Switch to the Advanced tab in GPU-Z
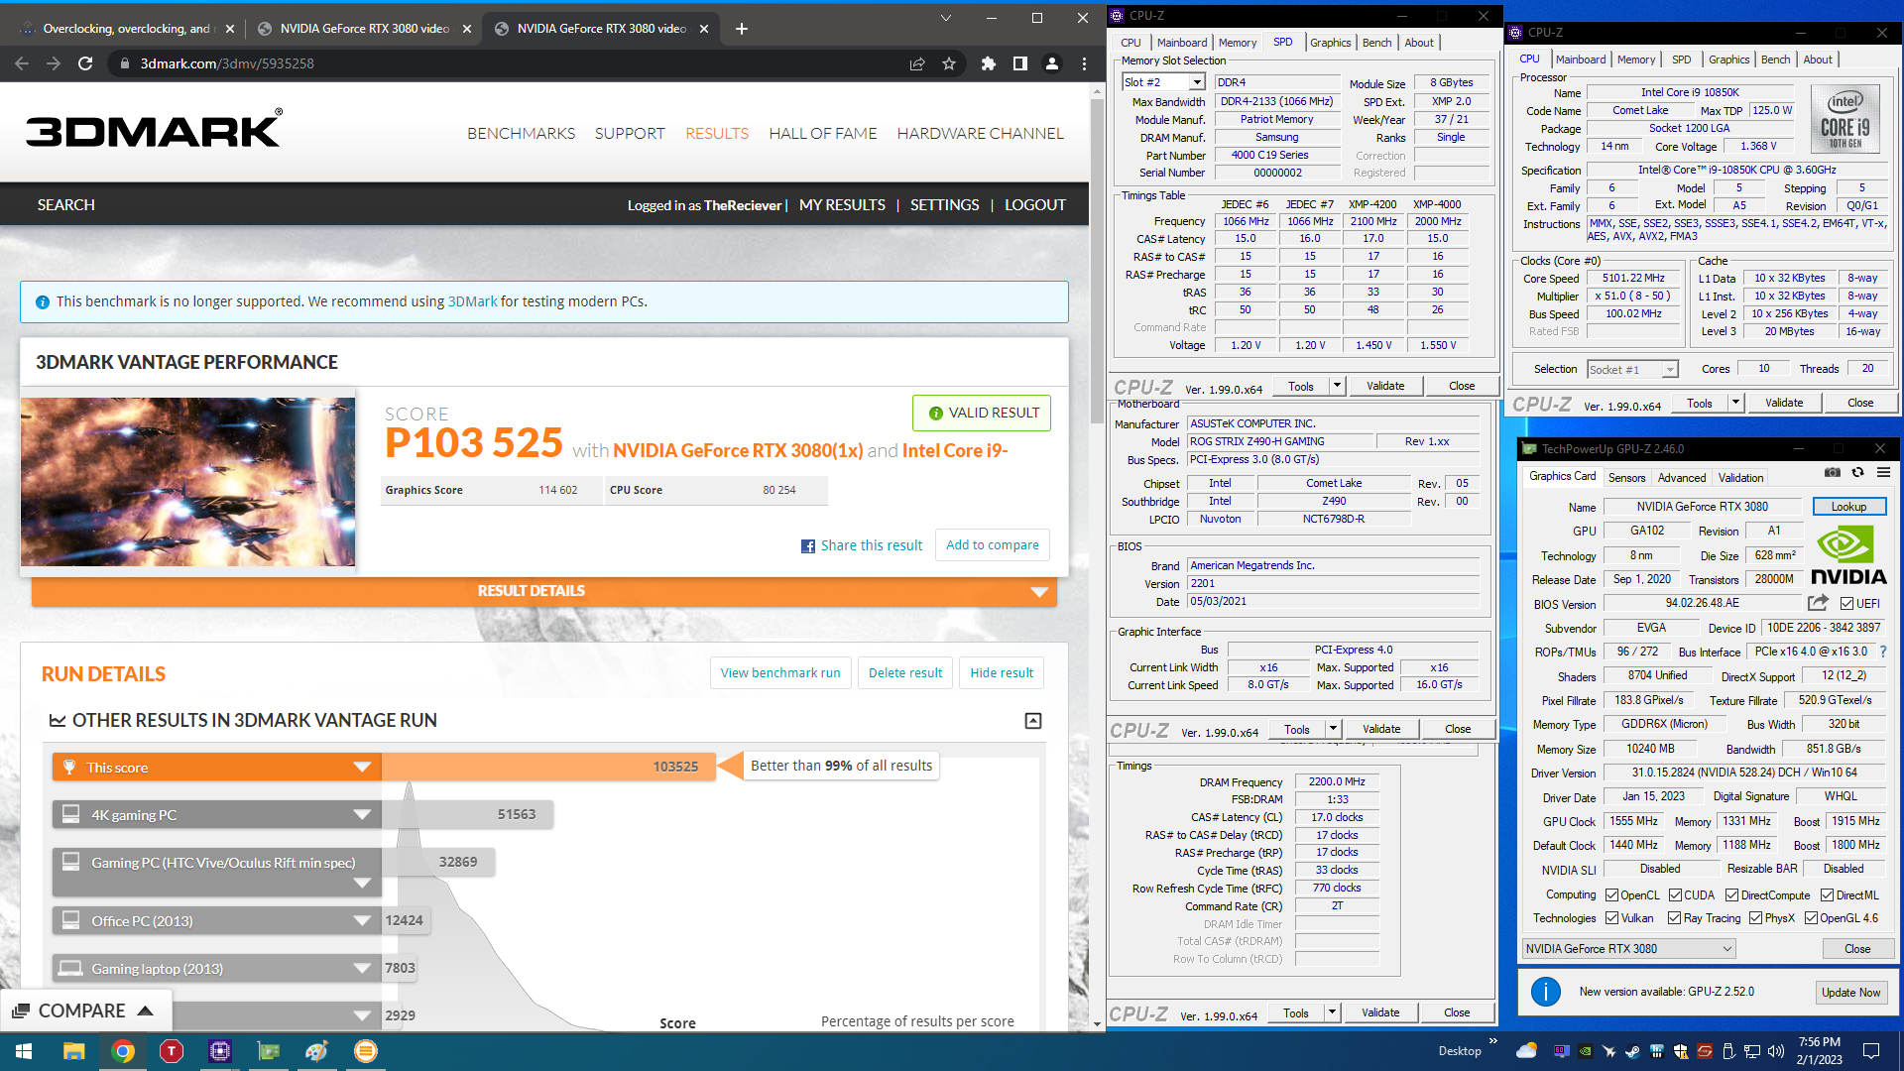 (x=1682, y=478)
